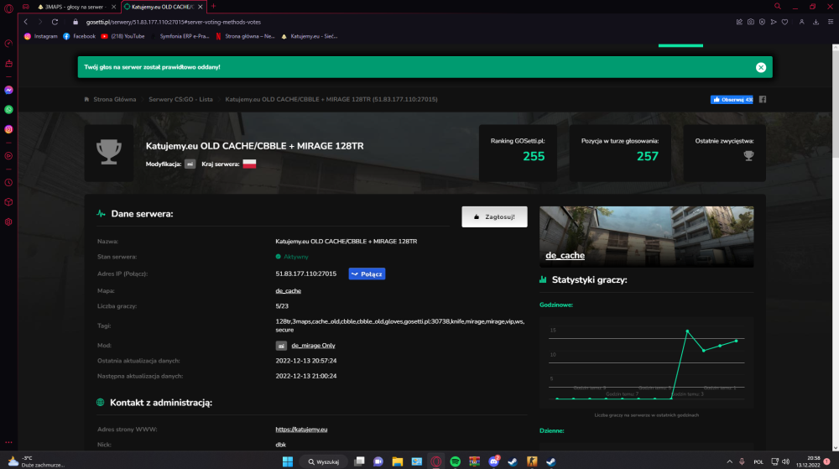Take a snapshot with camera icon
Viewport: 839px width, 469px height.
click(x=751, y=22)
